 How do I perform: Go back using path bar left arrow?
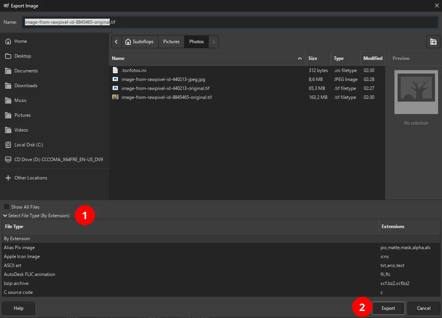point(116,42)
